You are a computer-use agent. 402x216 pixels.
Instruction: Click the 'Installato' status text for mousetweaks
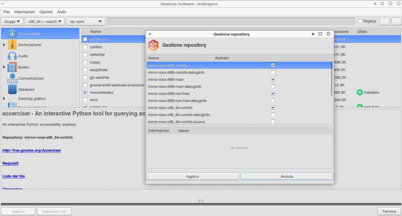pos(372,92)
